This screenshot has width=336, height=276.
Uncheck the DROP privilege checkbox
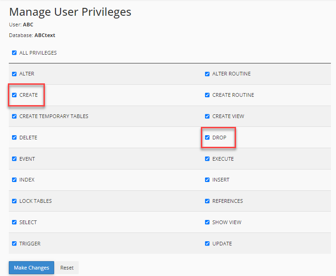(x=207, y=138)
